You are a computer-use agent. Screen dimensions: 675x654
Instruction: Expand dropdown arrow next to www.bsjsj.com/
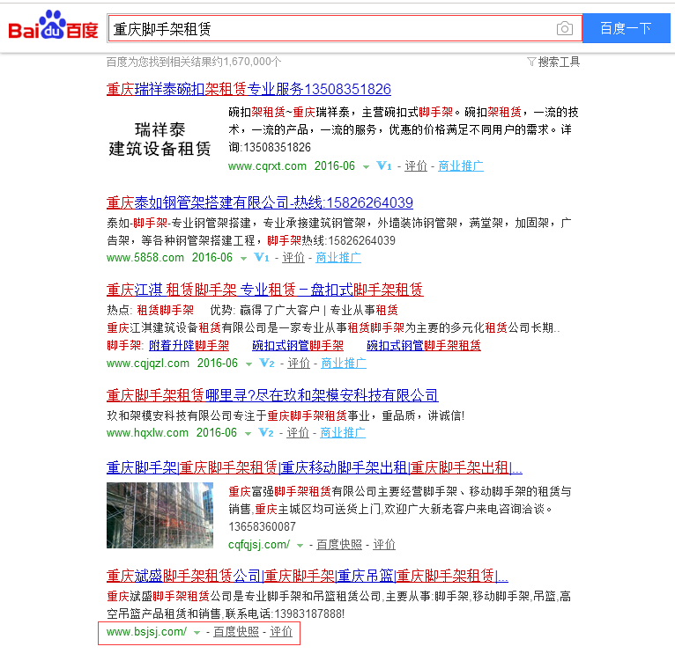(x=197, y=632)
